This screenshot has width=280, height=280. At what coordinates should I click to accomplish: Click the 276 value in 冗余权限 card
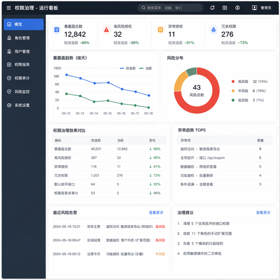click(x=227, y=34)
